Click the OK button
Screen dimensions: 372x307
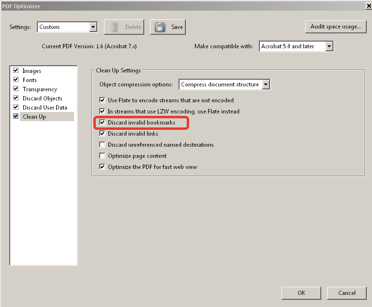[301, 293]
